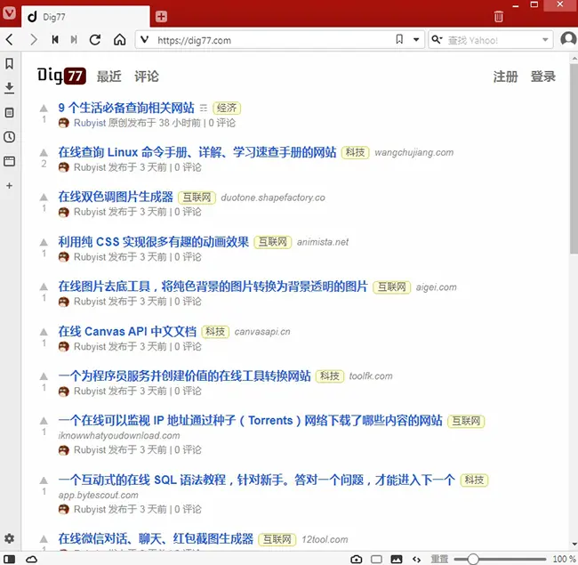Click the animista.net domain text
The image size is (578, 565).
(x=323, y=242)
